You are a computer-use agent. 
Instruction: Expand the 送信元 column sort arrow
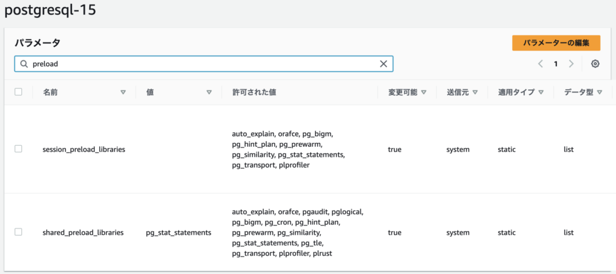coord(475,92)
